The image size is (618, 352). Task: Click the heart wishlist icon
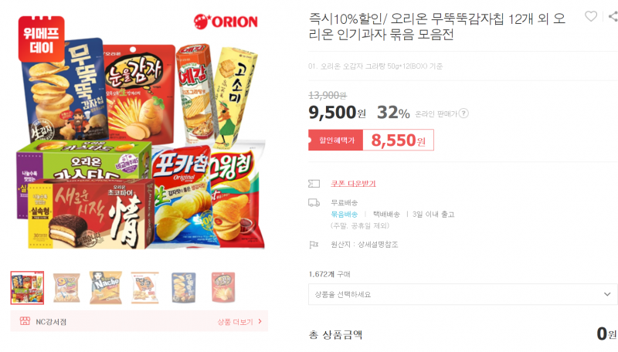click(x=590, y=16)
